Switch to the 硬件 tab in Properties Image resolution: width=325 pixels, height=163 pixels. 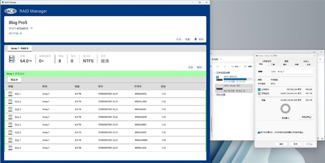click(x=285, y=65)
